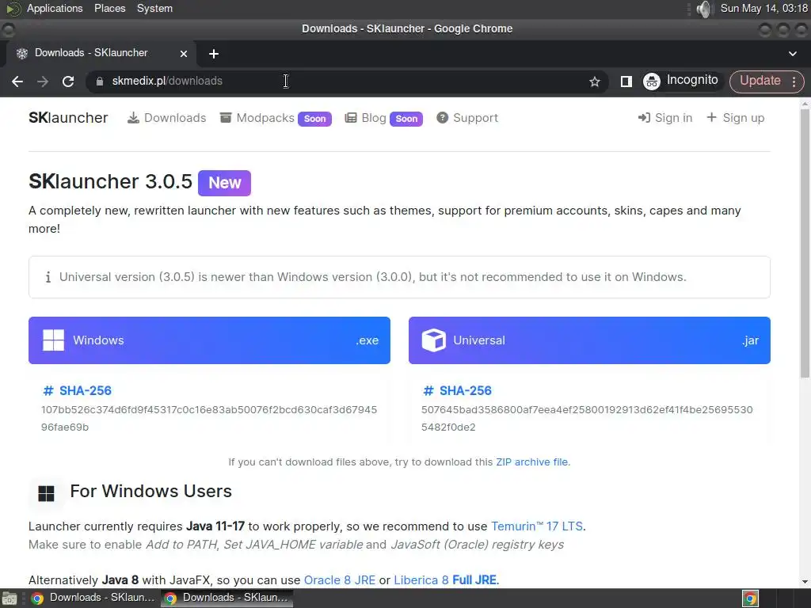Click the Chrome icon in the bottom-right tray
This screenshot has width=811, height=608.
click(750, 598)
